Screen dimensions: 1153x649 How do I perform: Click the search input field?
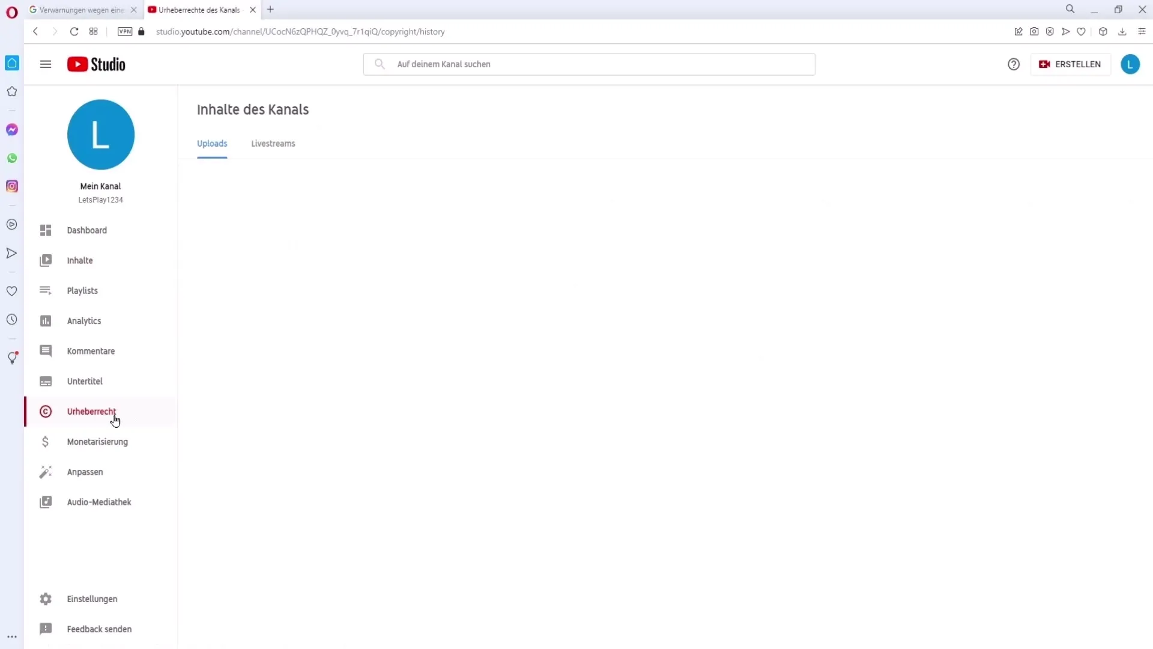coord(589,63)
